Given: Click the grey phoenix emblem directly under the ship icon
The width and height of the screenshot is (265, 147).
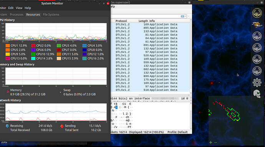Looking at the screenshot, I should coord(257,36).
